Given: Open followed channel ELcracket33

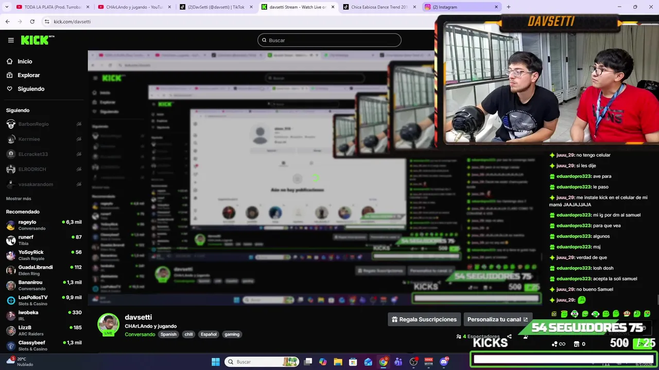Looking at the screenshot, I should [44, 154].
